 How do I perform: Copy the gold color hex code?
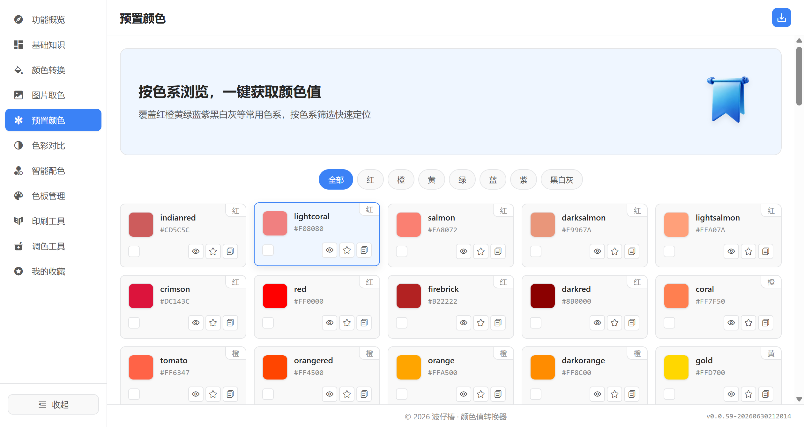pyautogui.click(x=765, y=394)
